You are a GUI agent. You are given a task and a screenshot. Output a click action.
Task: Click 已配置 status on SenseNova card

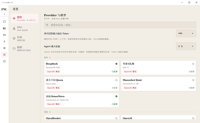[114, 104]
